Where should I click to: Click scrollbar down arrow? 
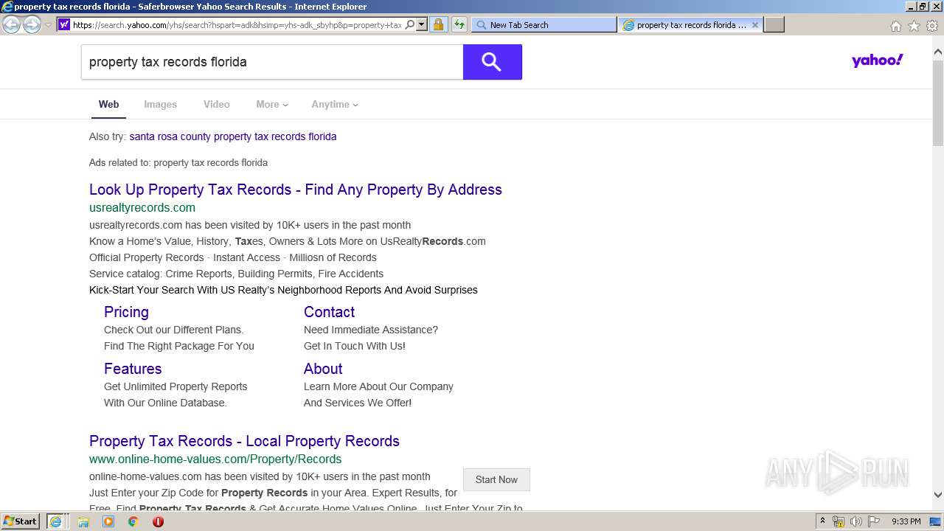937,495
